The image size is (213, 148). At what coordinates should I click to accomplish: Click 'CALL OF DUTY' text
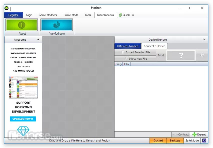pos(23,67)
